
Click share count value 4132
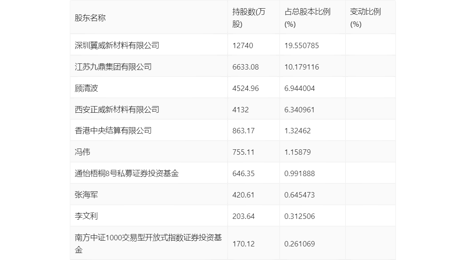pyautogui.click(x=240, y=110)
